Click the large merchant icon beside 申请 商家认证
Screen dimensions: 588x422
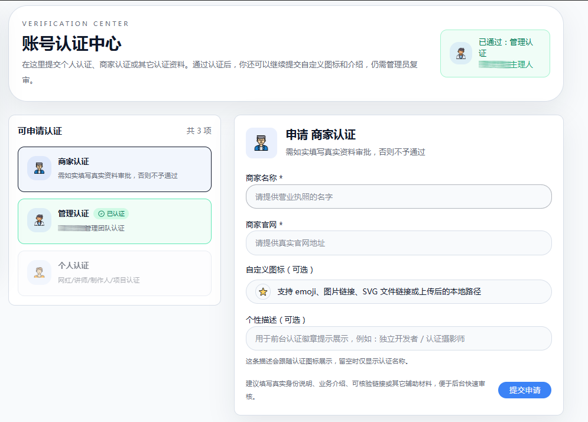coord(261,143)
